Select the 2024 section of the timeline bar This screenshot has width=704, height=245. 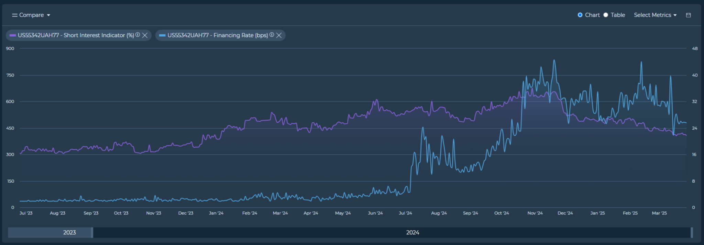tap(412, 232)
